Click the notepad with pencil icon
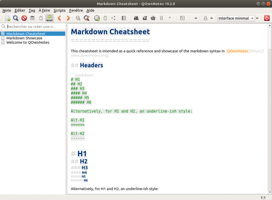 [x=32, y=18]
